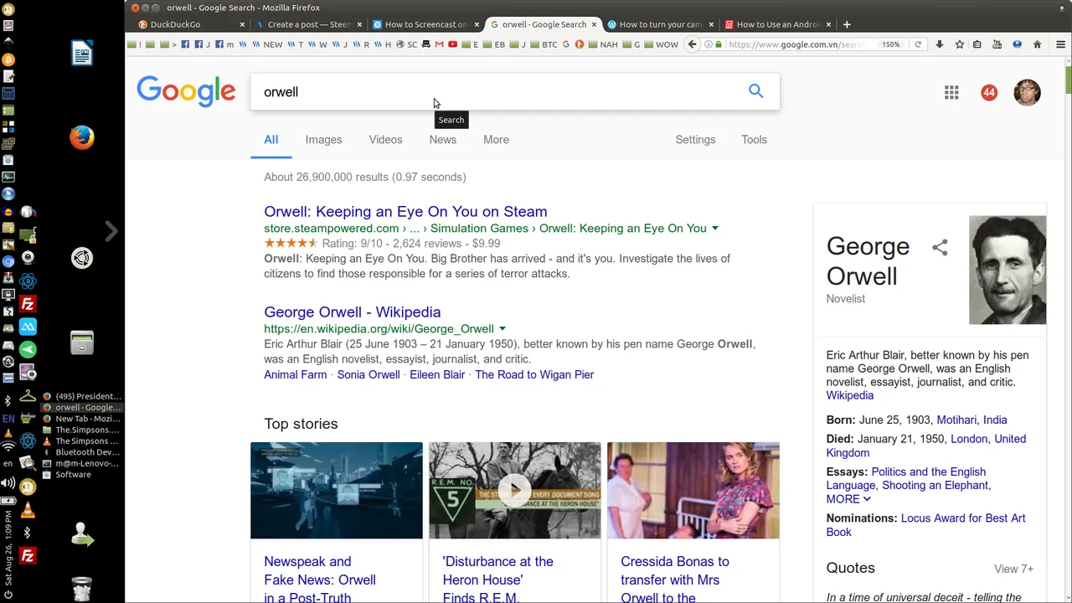Follow The Road to Wigan Pier sitelink

(534, 374)
